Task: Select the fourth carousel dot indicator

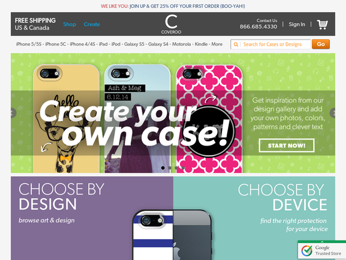Action: pyautogui.click(x=183, y=168)
